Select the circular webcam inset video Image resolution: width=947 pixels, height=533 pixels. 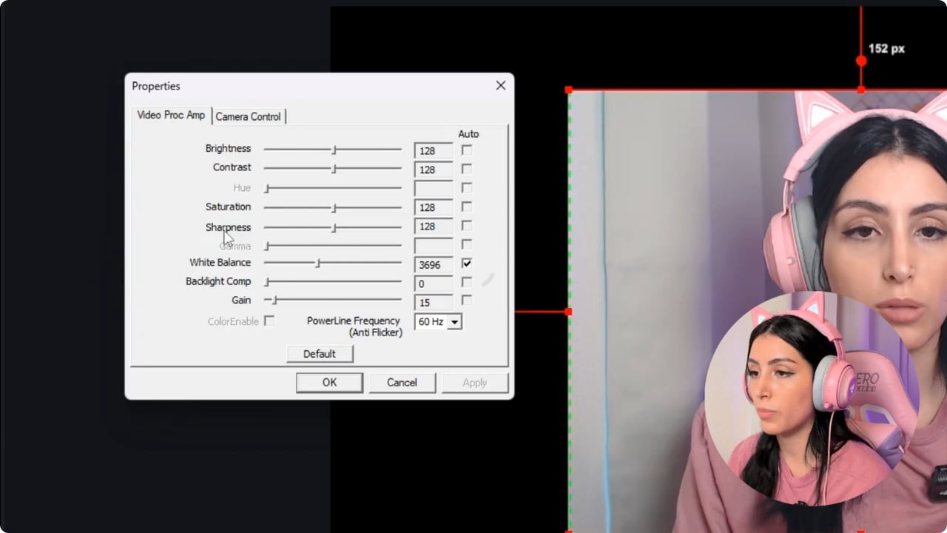click(x=812, y=400)
